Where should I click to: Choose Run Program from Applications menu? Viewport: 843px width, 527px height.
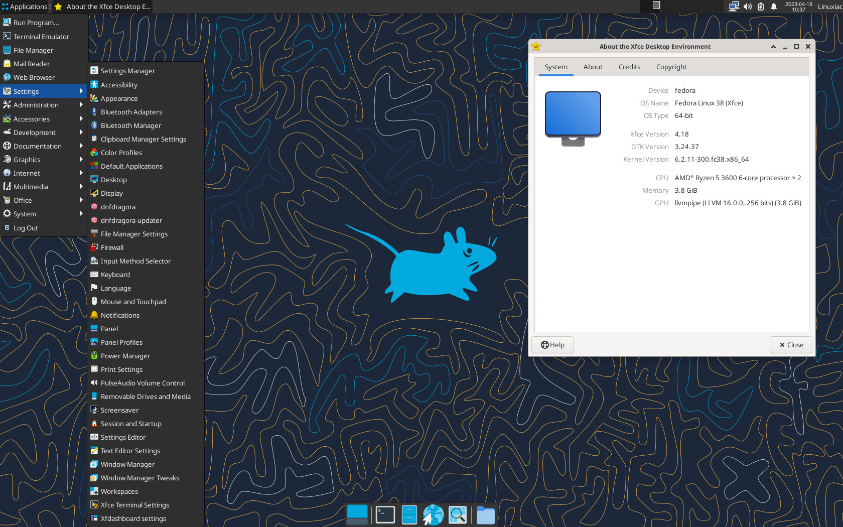pos(43,23)
